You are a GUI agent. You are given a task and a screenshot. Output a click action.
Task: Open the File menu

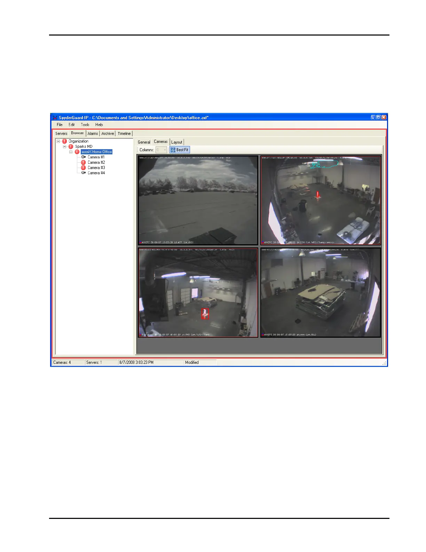click(60, 125)
